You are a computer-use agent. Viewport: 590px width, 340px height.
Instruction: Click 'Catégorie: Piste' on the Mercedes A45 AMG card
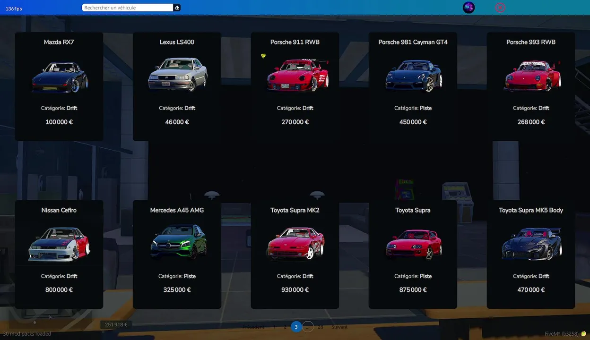click(x=177, y=276)
